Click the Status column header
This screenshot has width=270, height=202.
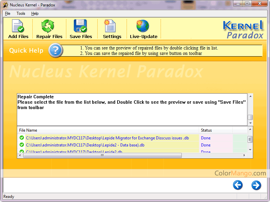point(207,130)
